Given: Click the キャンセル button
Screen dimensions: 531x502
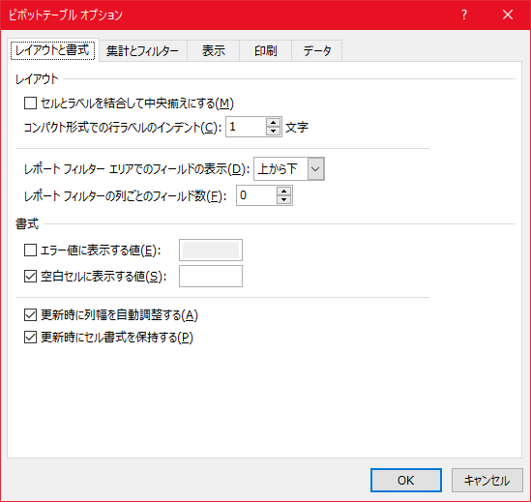Looking at the screenshot, I should click(x=487, y=480).
